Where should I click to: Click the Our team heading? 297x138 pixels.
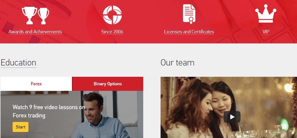point(177,62)
